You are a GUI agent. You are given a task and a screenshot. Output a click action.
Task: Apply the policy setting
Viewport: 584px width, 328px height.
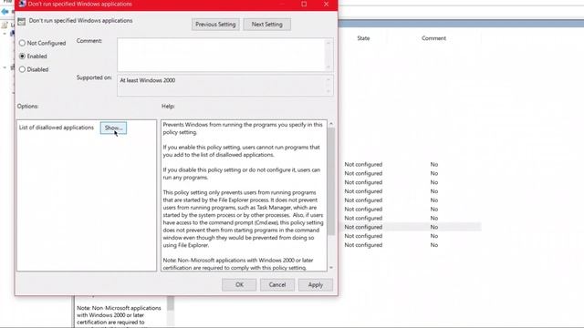pyautogui.click(x=316, y=285)
